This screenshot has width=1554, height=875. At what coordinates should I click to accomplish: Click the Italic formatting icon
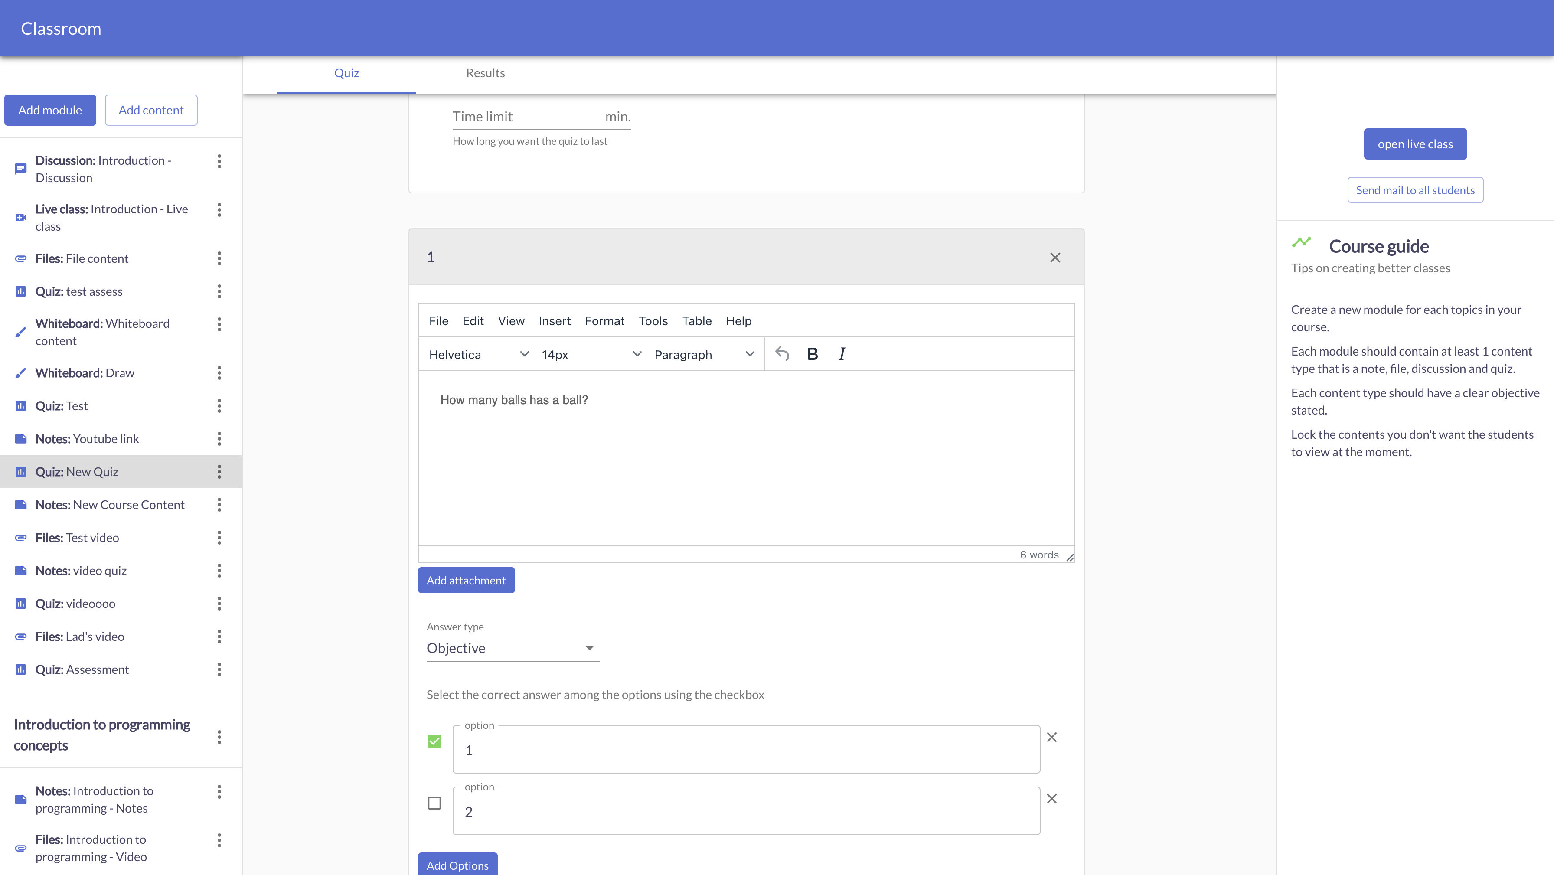[x=842, y=354]
